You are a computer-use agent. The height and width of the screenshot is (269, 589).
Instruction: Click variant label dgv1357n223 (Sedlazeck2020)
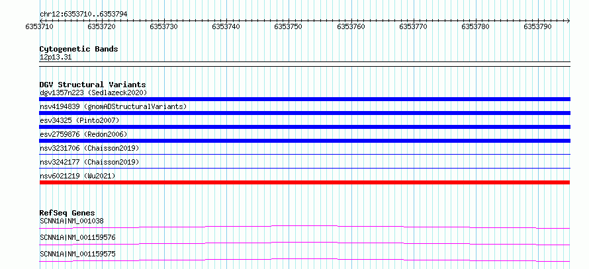[93, 93]
